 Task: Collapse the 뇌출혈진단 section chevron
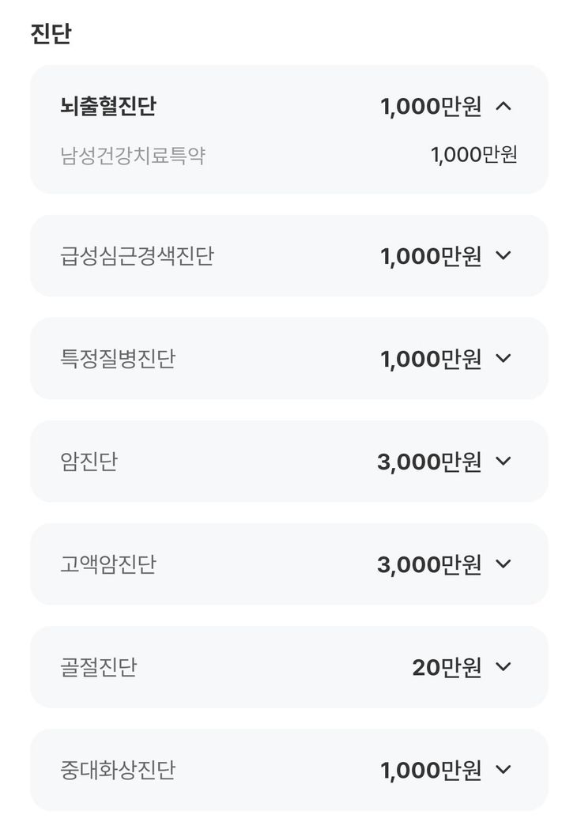pyautogui.click(x=503, y=106)
